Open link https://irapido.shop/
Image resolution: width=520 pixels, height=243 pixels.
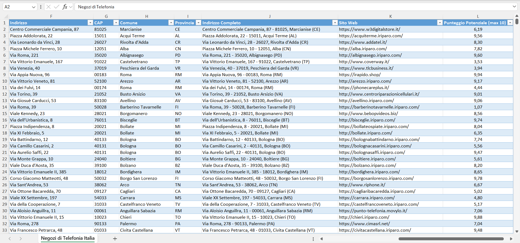(x=360, y=75)
